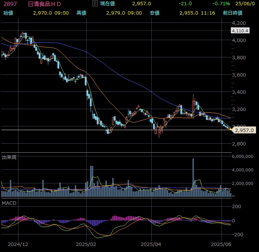Image resolution: width=259 pixels, height=252 pixels.
Task: Select the 出来高 volume panel label
Action: pos(9,157)
